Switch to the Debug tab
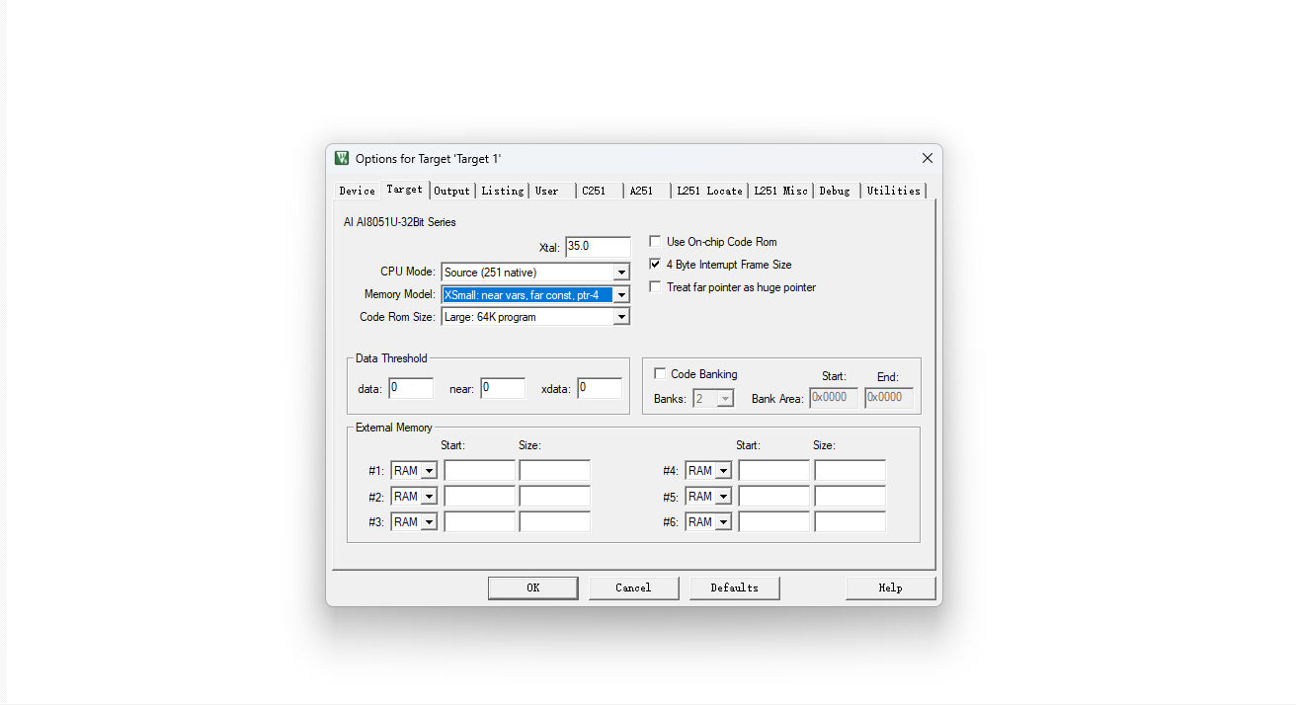1296x705 pixels. [835, 191]
